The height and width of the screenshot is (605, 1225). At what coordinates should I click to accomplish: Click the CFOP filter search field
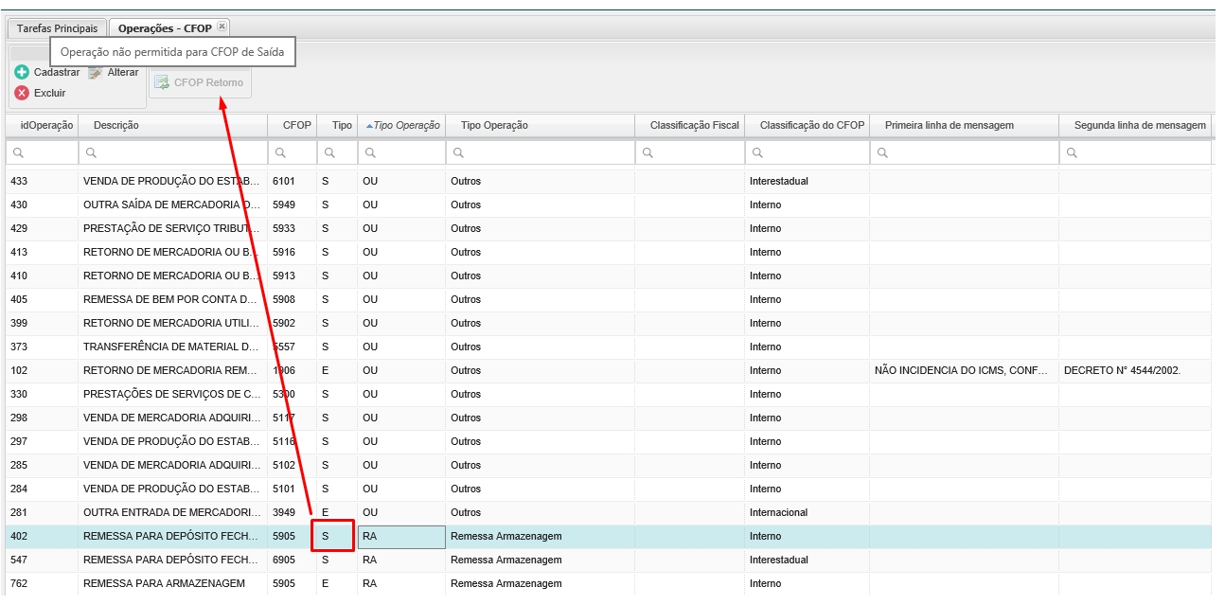293,152
